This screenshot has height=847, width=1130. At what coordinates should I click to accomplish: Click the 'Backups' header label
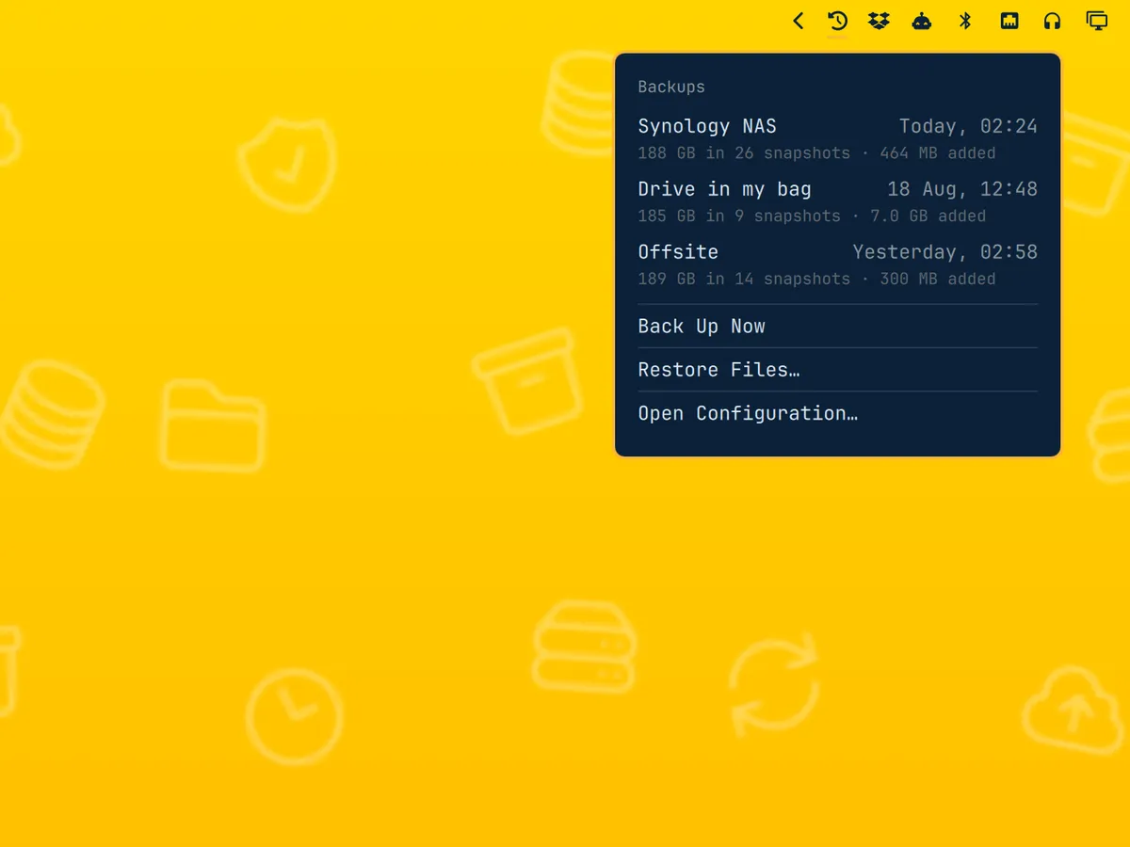click(x=671, y=87)
